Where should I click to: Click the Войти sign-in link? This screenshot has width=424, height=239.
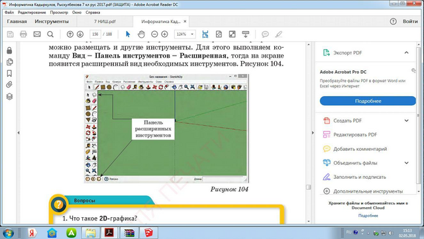410,21
